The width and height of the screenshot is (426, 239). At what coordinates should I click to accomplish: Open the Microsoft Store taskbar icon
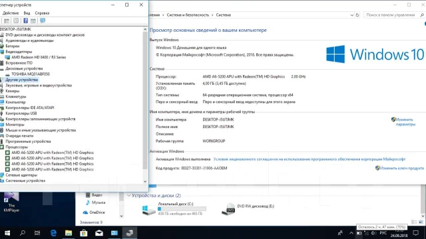(84, 233)
